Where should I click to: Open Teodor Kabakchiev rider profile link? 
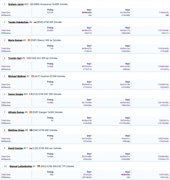point(18,22)
